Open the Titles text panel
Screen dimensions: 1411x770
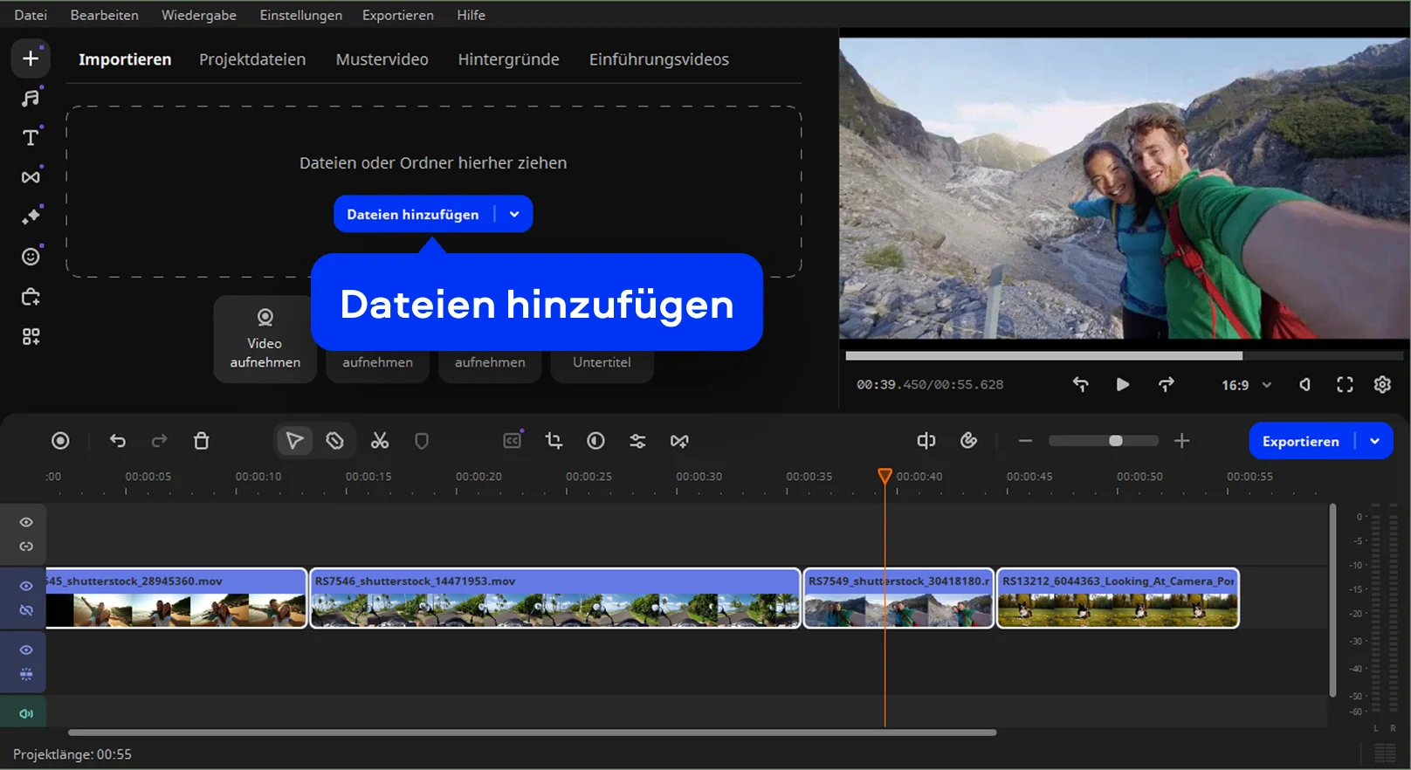tap(31, 138)
